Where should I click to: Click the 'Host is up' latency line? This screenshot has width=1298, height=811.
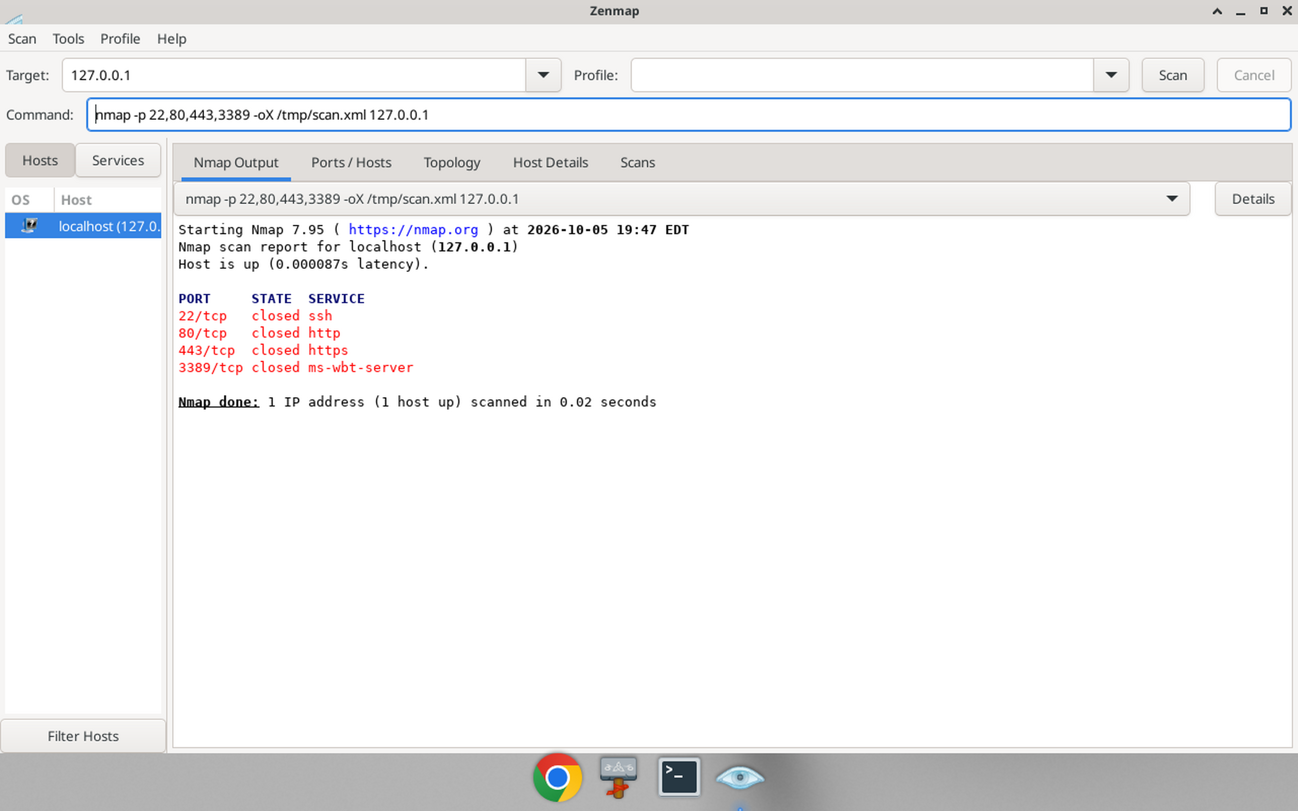304,264
